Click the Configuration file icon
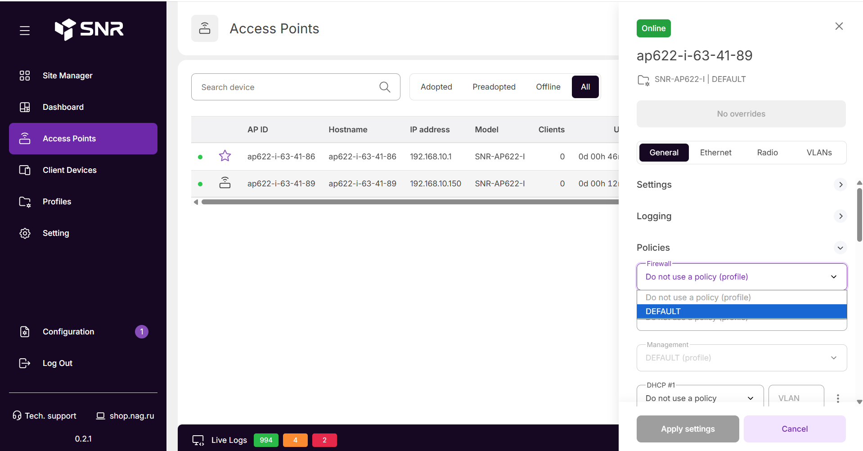Viewport: 863px width, 451px height. click(x=25, y=332)
